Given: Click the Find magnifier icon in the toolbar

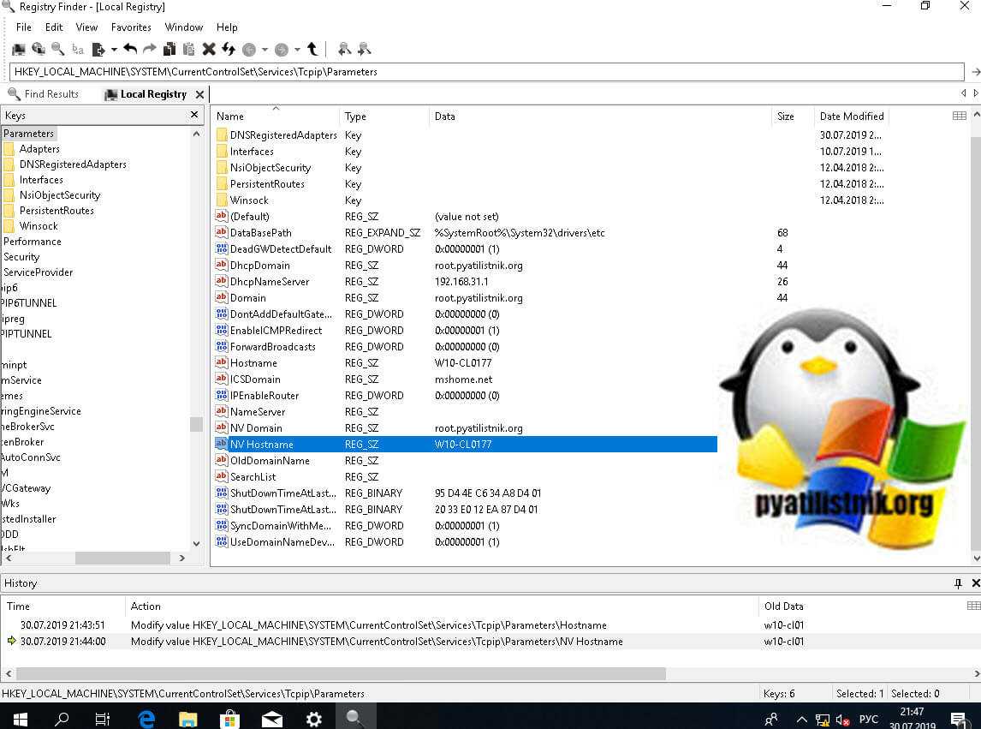Looking at the screenshot, I should [x=58, y=50].
